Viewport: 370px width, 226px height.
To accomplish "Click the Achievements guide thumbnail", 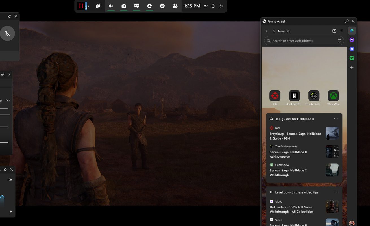I will coord(332,151).
